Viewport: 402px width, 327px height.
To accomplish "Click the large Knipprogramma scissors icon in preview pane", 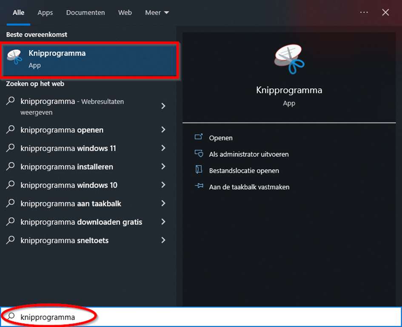I will 289,59.
